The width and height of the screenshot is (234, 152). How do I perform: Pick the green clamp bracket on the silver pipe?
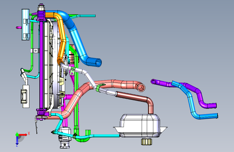point(73,71)
